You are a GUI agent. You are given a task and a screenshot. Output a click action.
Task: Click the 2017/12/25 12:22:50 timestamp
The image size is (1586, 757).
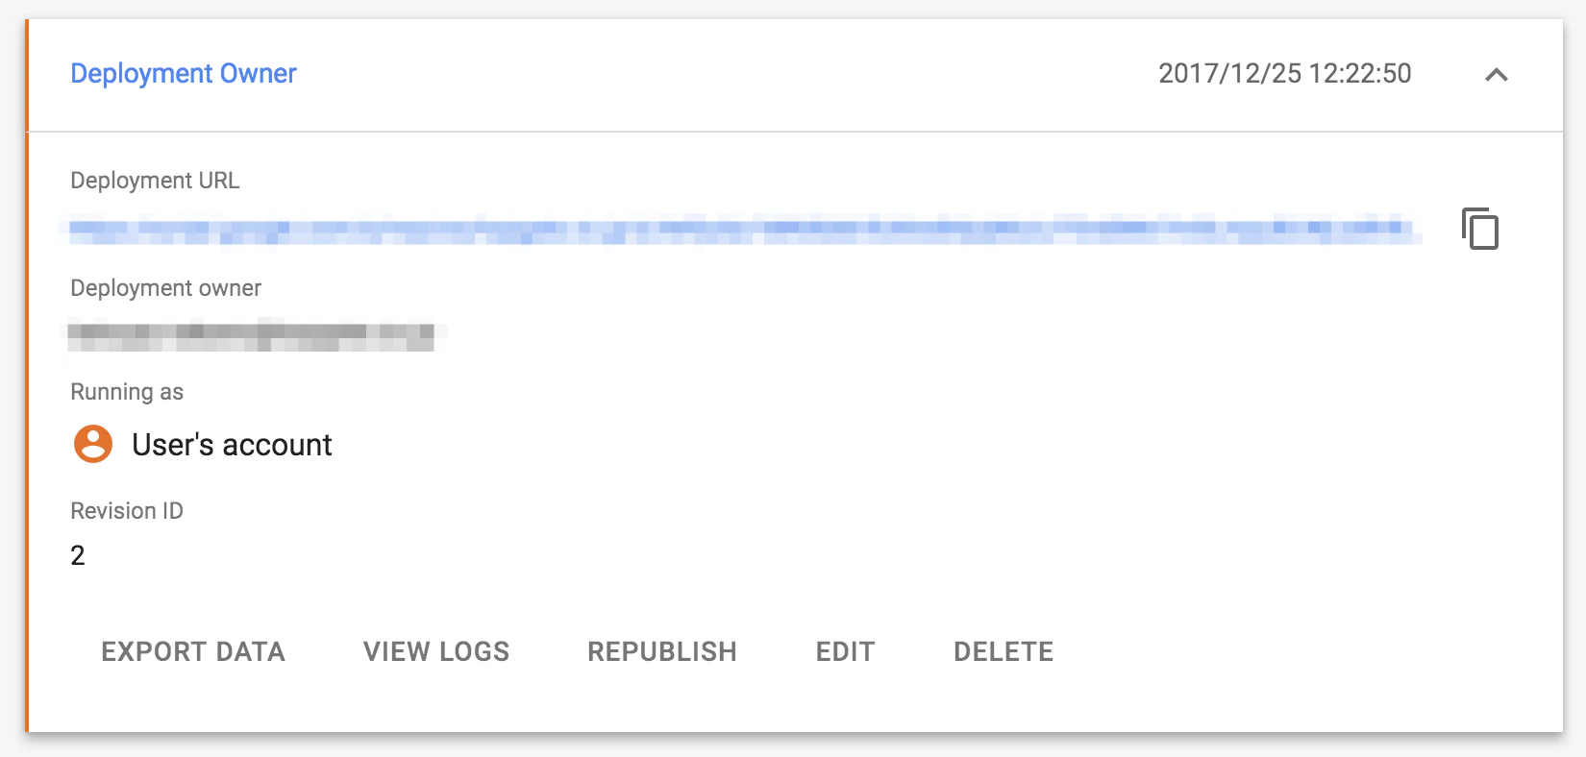click(x=1285, y=73)
